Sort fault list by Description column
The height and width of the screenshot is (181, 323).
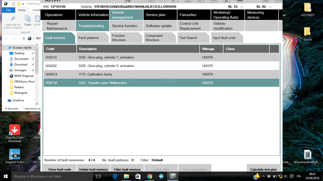point(138,49)
